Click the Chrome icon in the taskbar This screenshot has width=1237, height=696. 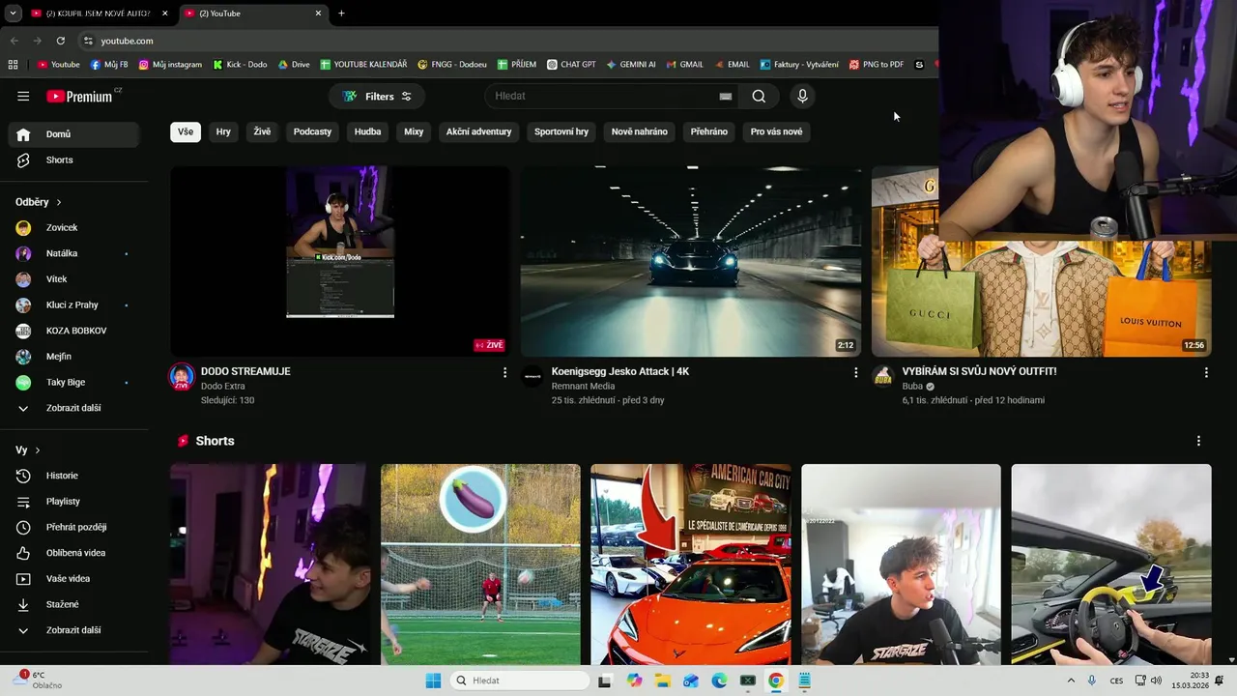(x=775, y=681)
